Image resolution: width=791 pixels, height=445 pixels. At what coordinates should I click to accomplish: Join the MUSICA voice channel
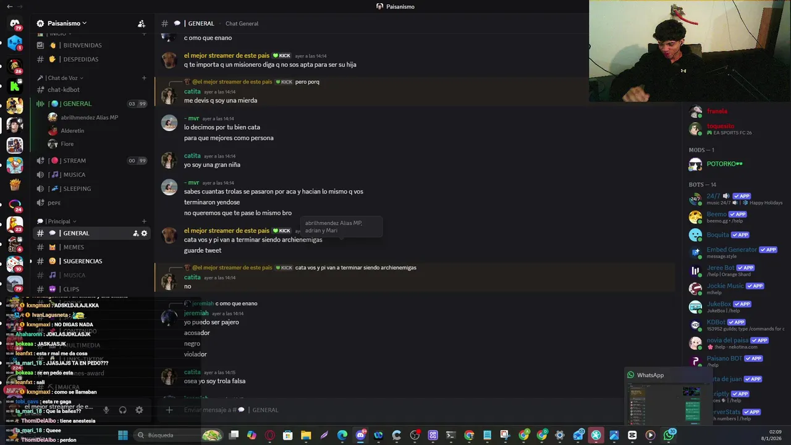pos(93,175)
